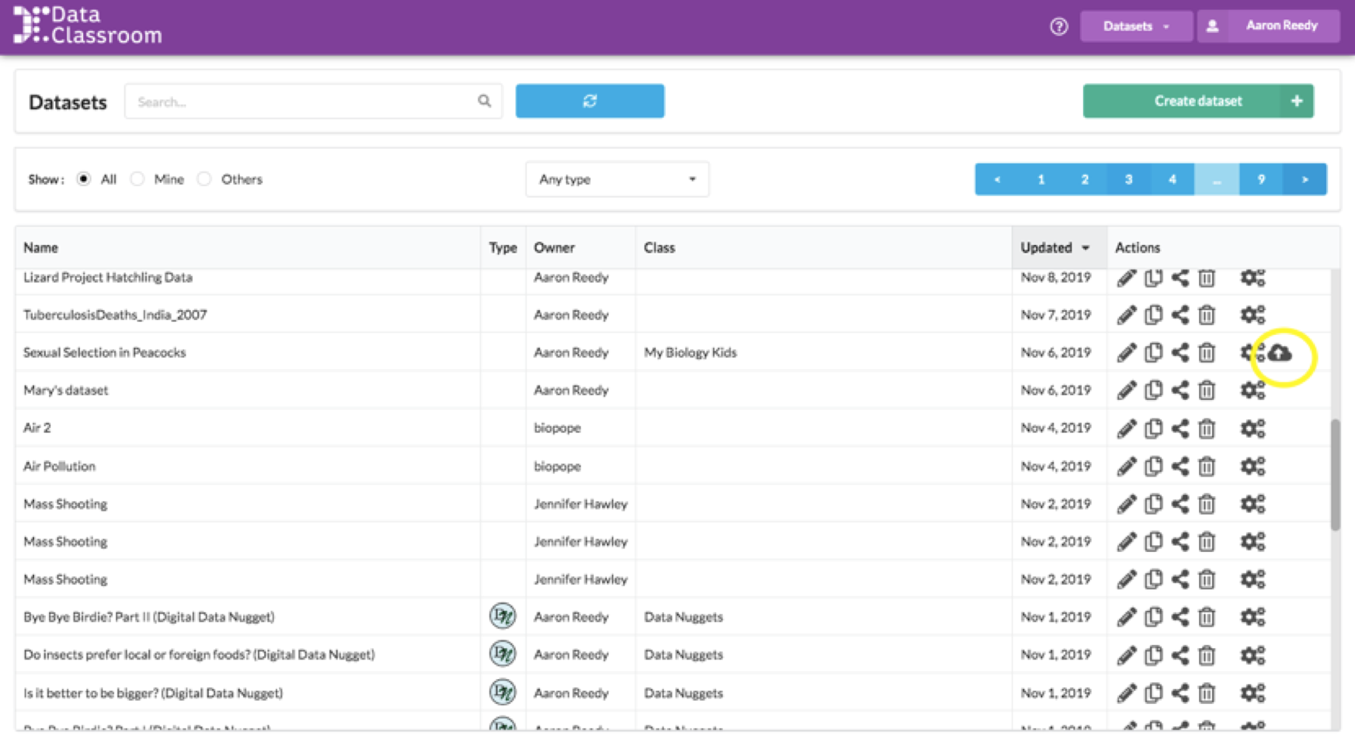
Task: Share the Mary's dataset row
Action: point(1180,390)
